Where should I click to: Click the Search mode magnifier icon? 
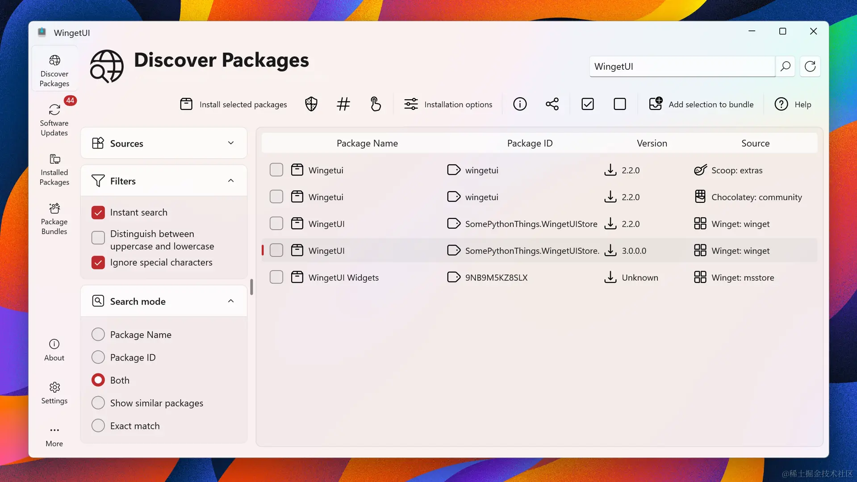tap(98, 301)
